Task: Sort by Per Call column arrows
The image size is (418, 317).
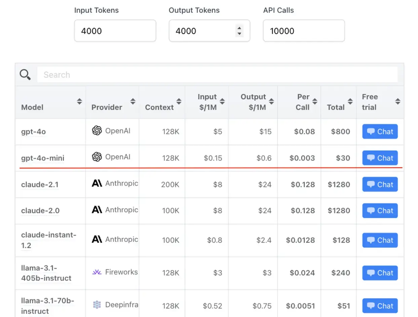Action: pyautogui.click(x=315, y=101)
